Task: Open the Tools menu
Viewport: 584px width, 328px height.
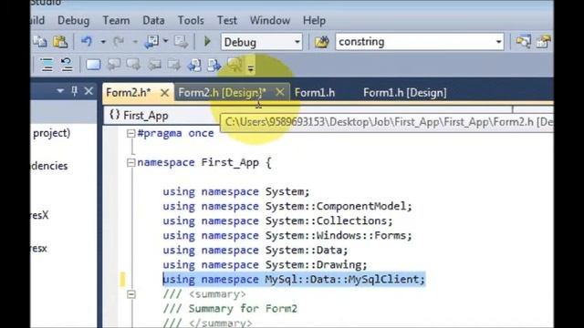Action: 191,20
